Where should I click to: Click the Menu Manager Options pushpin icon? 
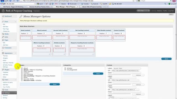pyautogui.click(x=21, y=16)
